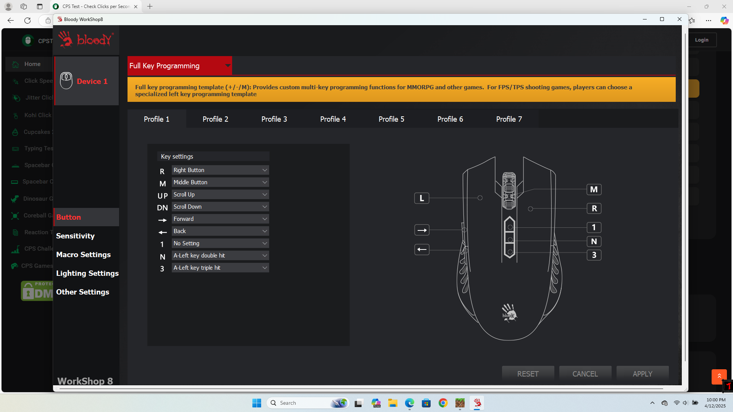This screenshot has height=412, width=733.
Task: Open the UP Scroll Up dropdown
Action: tap(220, 195)
